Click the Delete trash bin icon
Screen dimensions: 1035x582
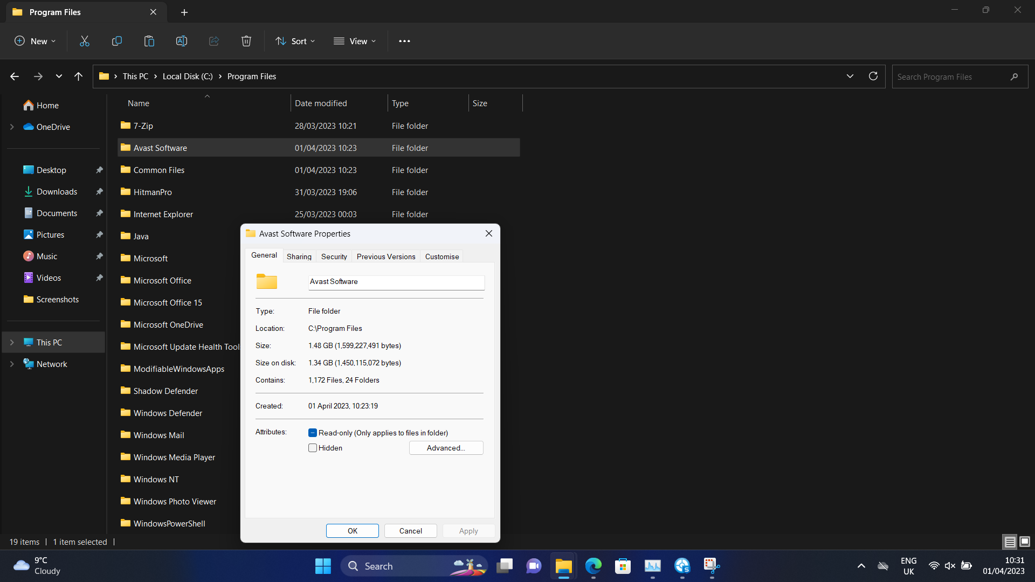click(x=246, y=41)
